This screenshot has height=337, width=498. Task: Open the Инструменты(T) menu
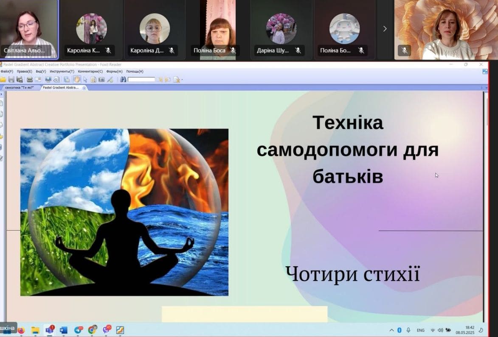[62, 72]
